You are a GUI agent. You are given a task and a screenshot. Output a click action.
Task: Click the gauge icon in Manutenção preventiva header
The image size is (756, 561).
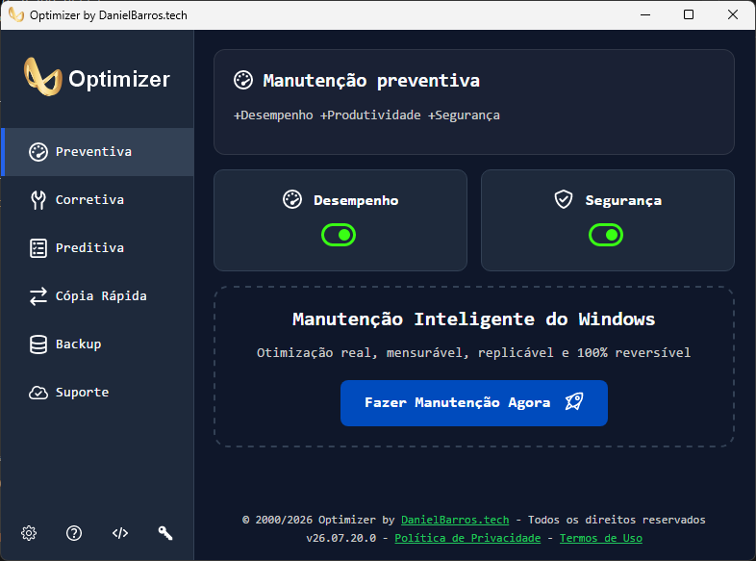[243, 80]
